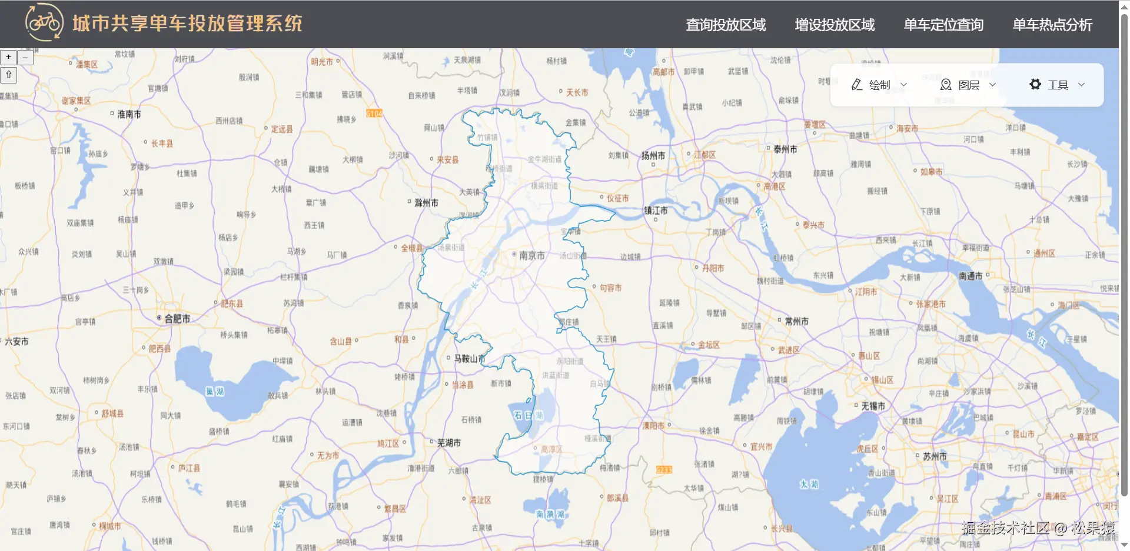Open the 图层 menu label
This screenshot has width=1130, height=551.
click(969, 85)
